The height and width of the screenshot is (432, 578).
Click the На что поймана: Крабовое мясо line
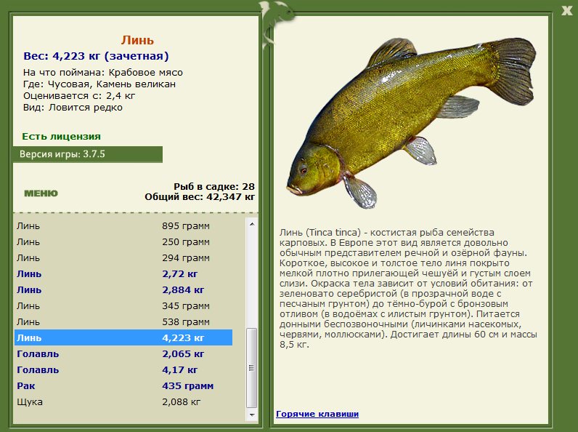coord(103,73)
